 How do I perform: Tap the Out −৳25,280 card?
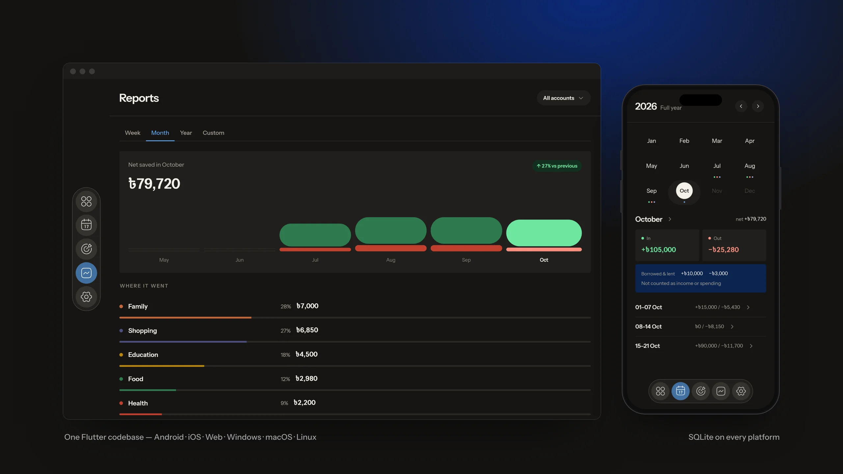(x=734, y=245)
